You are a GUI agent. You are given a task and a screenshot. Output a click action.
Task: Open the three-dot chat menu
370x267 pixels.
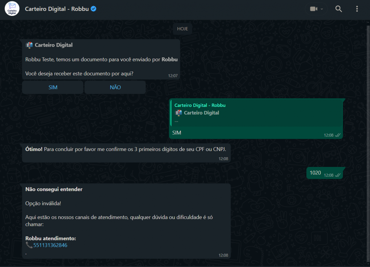(x=357, y=9)
